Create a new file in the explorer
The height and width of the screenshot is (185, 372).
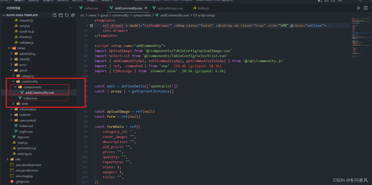(55, 15)
